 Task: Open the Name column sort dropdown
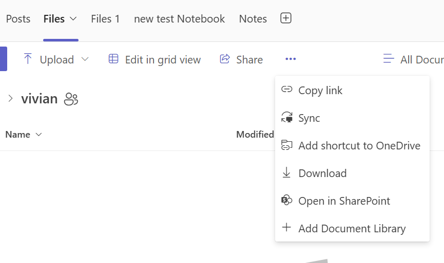pyautogui.click(x=38, y=135)
